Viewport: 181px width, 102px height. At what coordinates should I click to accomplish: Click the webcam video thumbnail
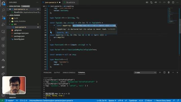tap(14, 85)
